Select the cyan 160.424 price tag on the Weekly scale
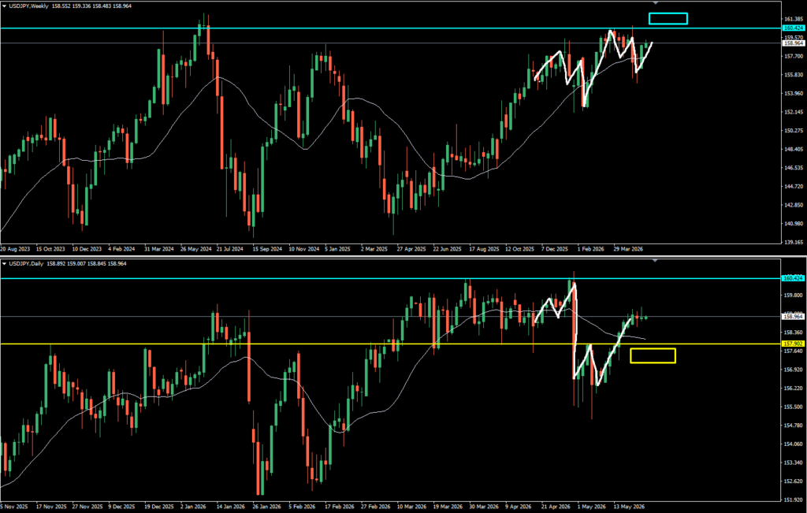 793,28
